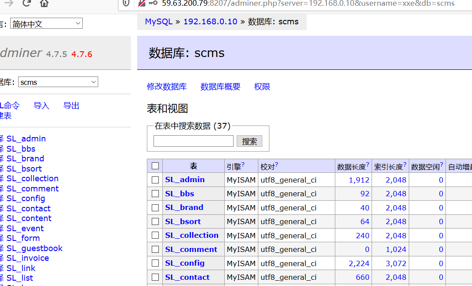Screen dimensions: 472x286
Task: Click the 引擎 column help question mark
Action: click(x=243, y=164)
